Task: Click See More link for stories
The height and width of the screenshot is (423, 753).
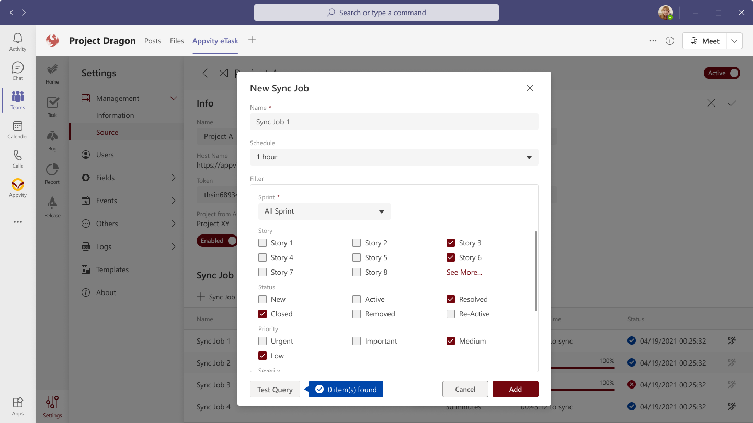Action: click(464, 272)
